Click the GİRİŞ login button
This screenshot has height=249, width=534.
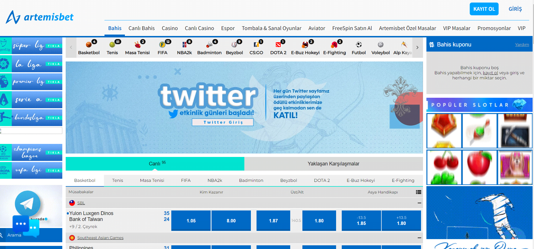(515, 9)
